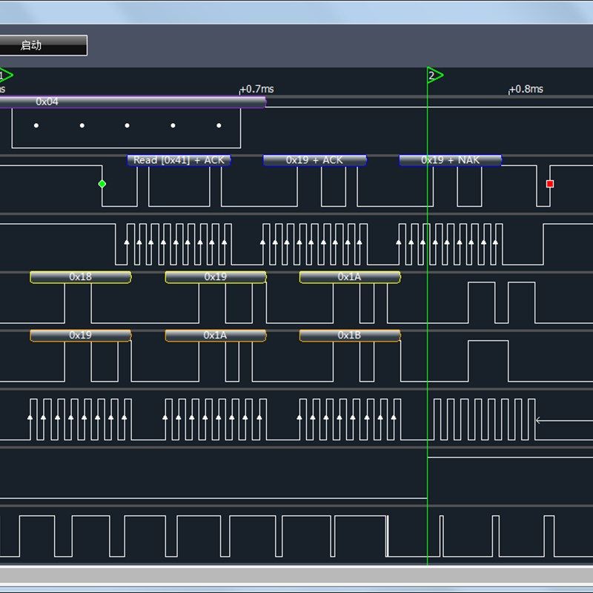
Task: Click the orange 0x19 data bubble
Action: (81, 335)
